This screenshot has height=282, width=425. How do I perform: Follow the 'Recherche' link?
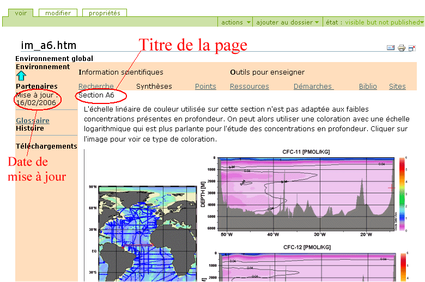96,86
